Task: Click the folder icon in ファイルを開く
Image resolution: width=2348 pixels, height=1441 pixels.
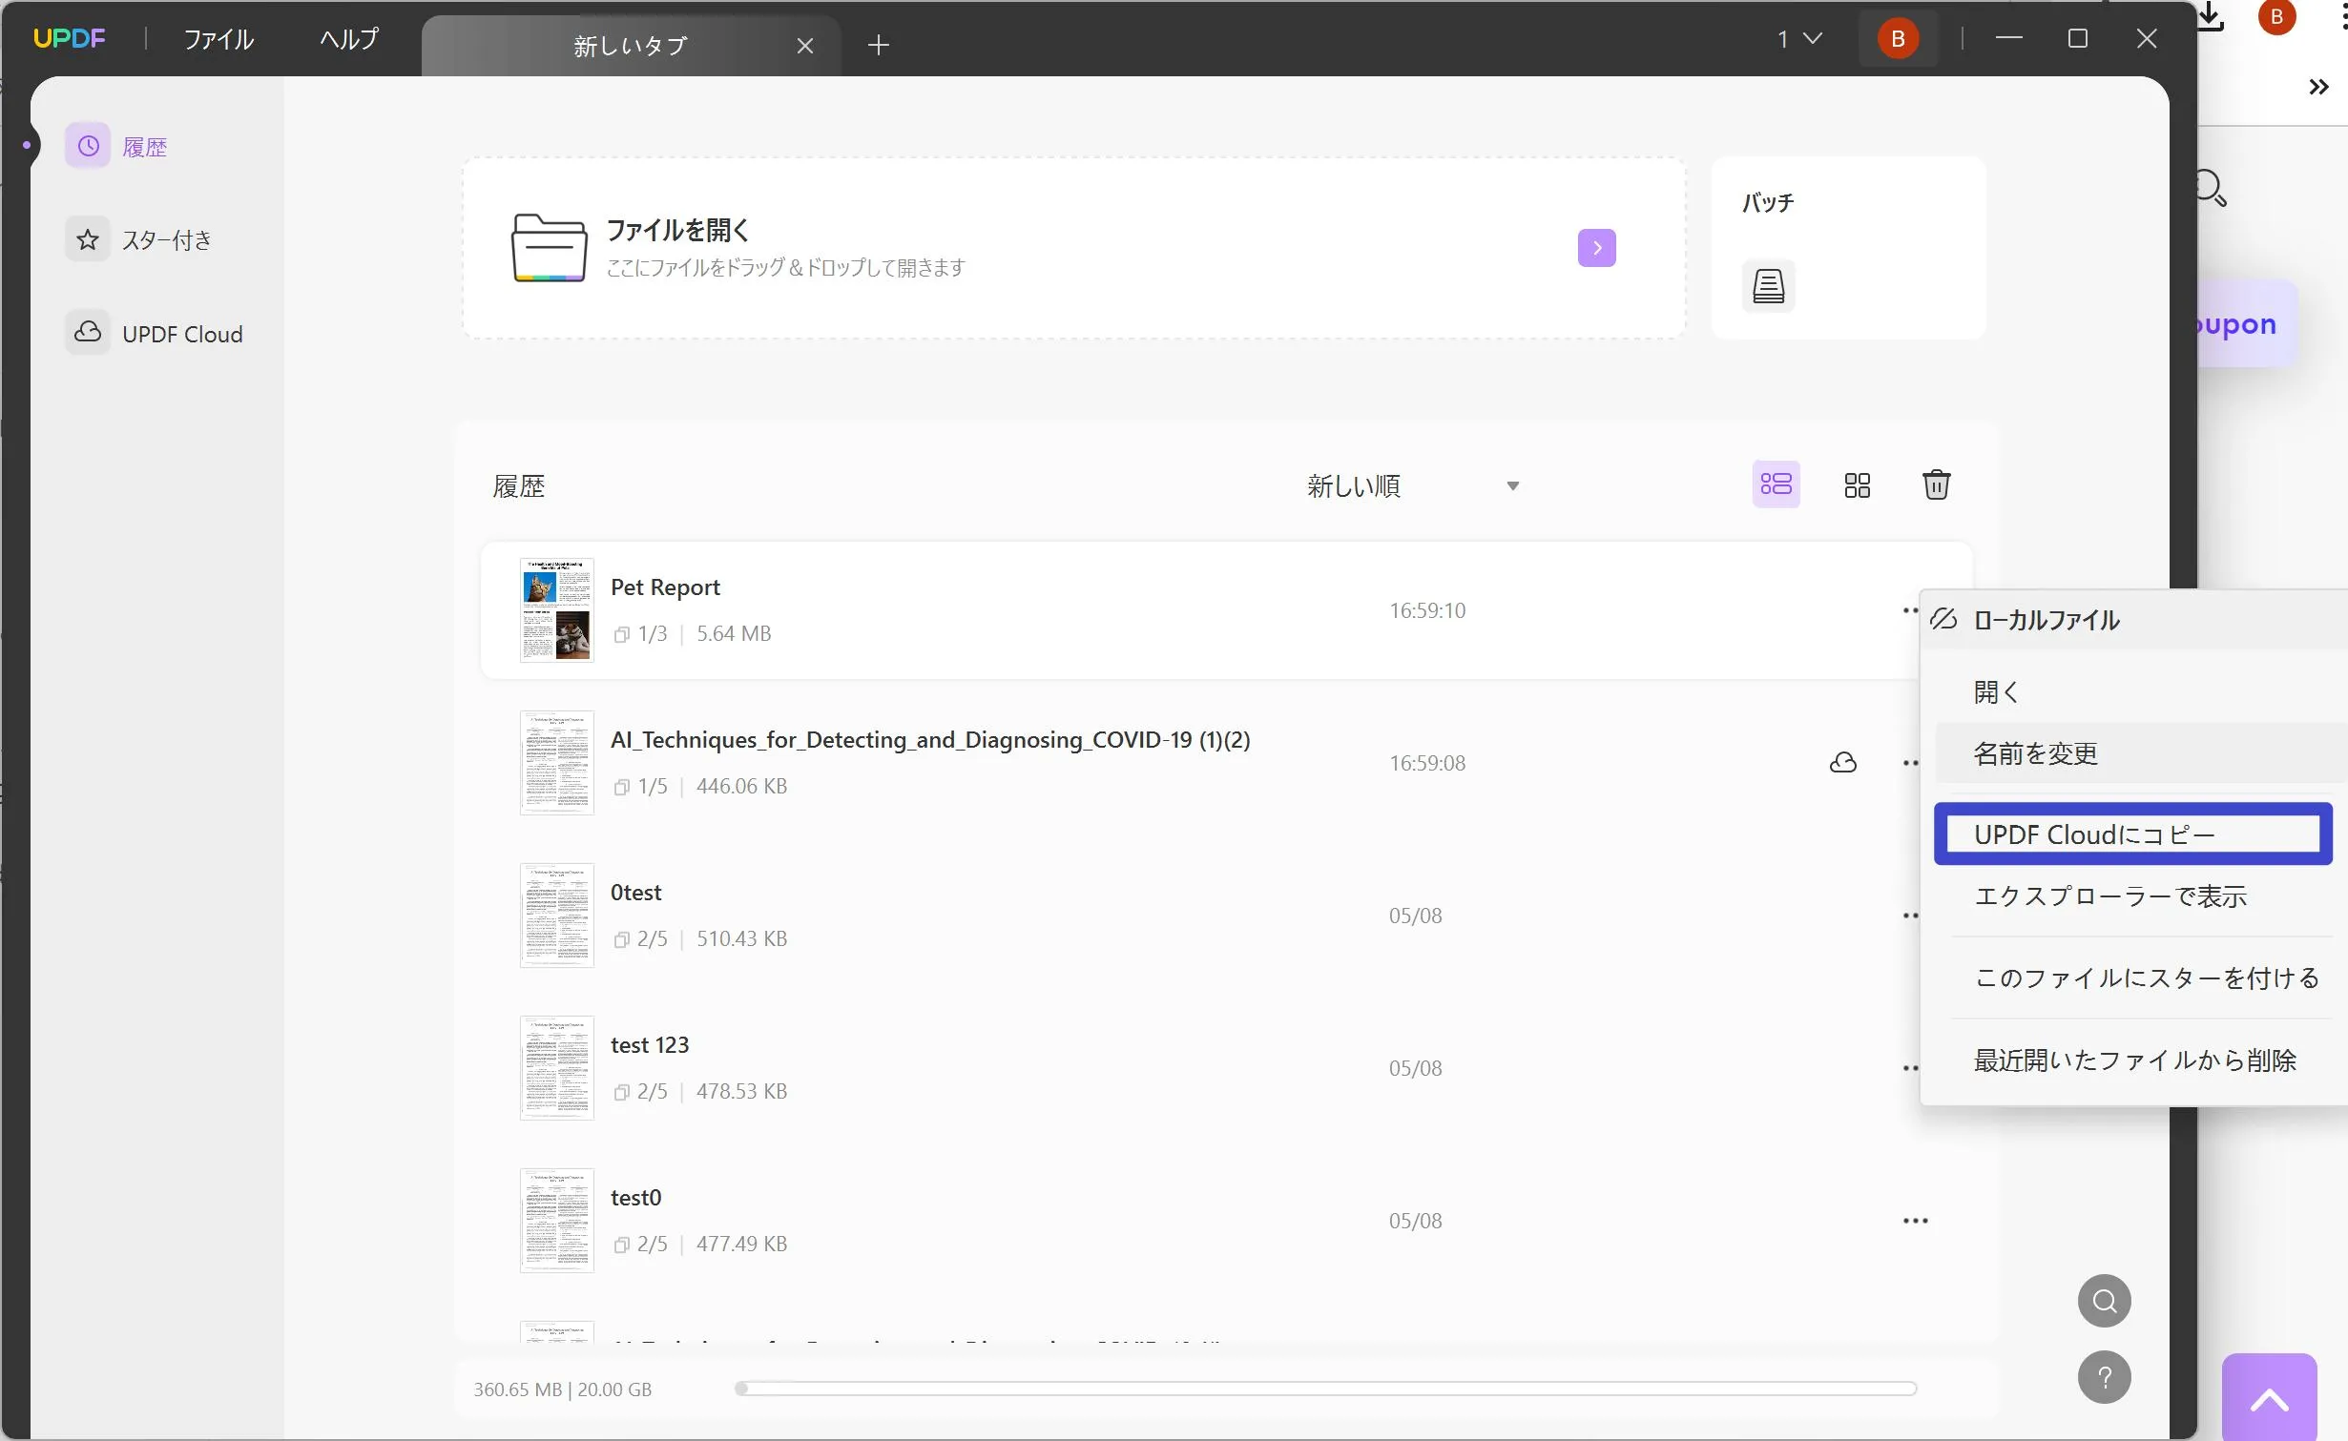Action: [549, 248]
